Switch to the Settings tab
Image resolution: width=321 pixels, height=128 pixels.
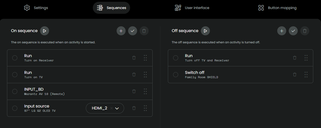pyautogui.click(x=36, y=8)
